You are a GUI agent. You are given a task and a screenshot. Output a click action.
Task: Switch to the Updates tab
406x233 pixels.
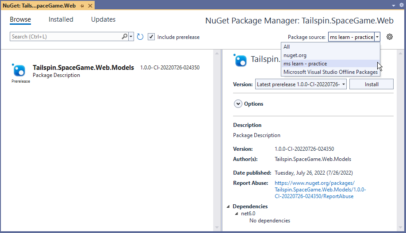click(103, 19)
